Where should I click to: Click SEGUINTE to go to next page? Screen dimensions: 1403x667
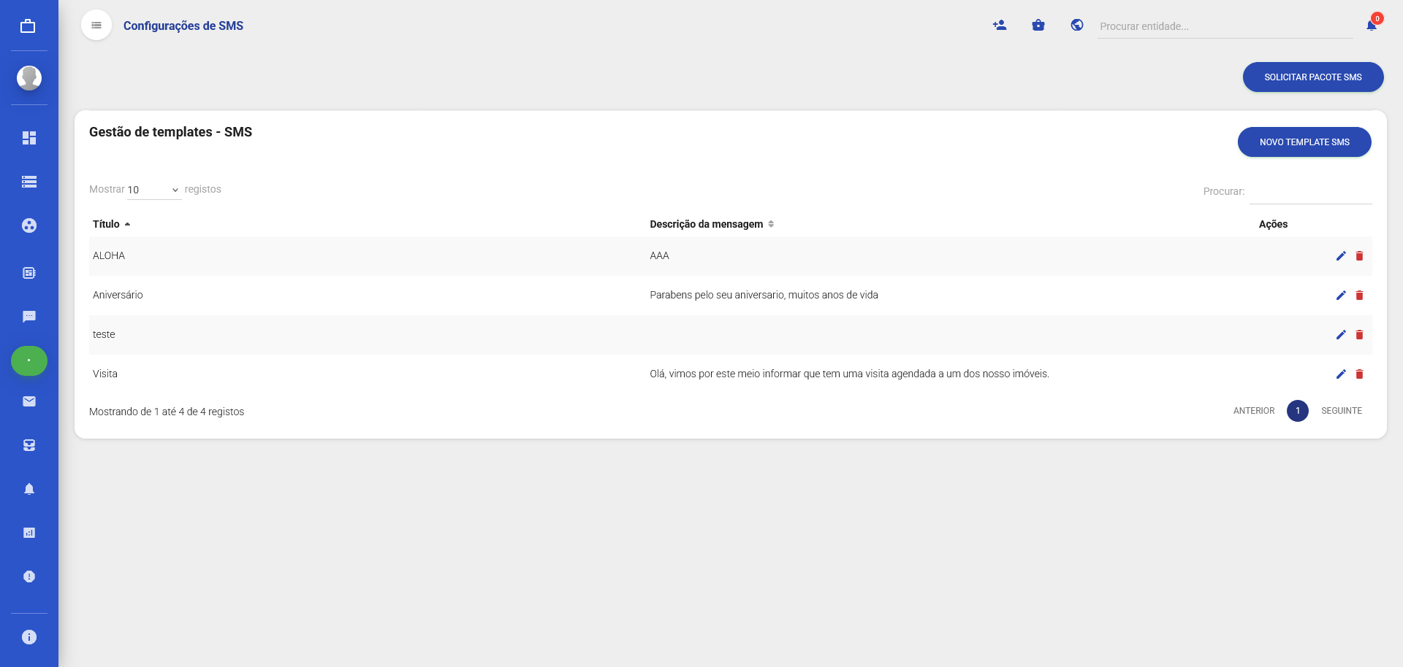[1341, 411]
